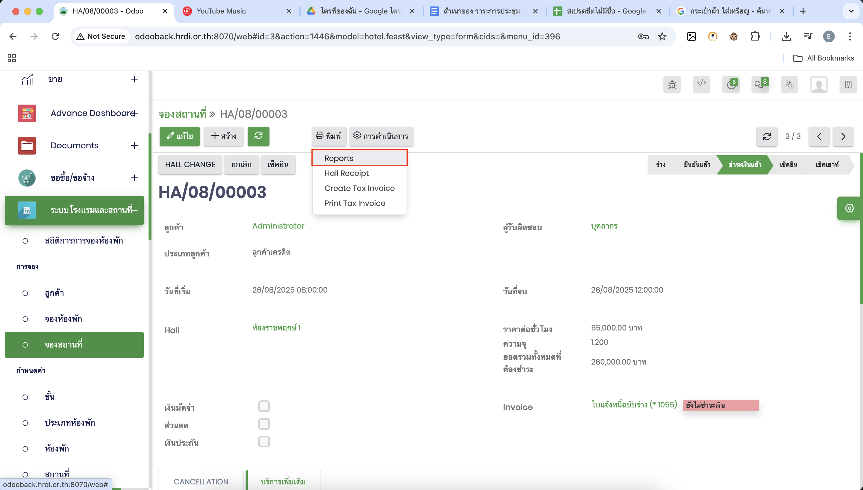
Task: Click the code developer tools icon
Action: 701,84
